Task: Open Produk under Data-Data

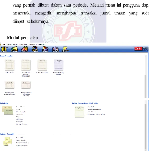Action: point(18,109)
